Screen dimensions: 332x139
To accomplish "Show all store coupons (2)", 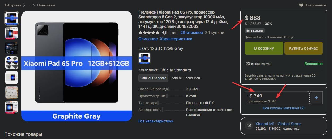I will [284, 108].
